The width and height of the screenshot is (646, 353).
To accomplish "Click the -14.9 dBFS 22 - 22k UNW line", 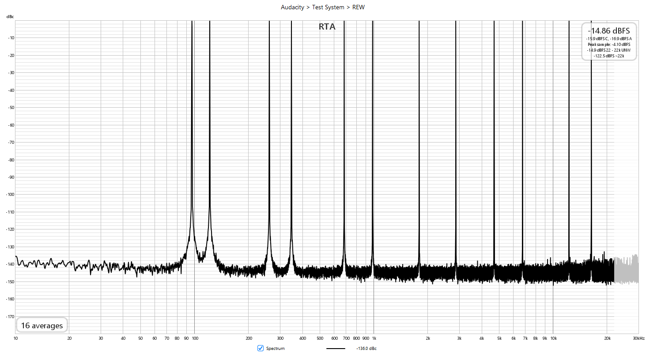I will pyautogui.click(x=609, y=50).
